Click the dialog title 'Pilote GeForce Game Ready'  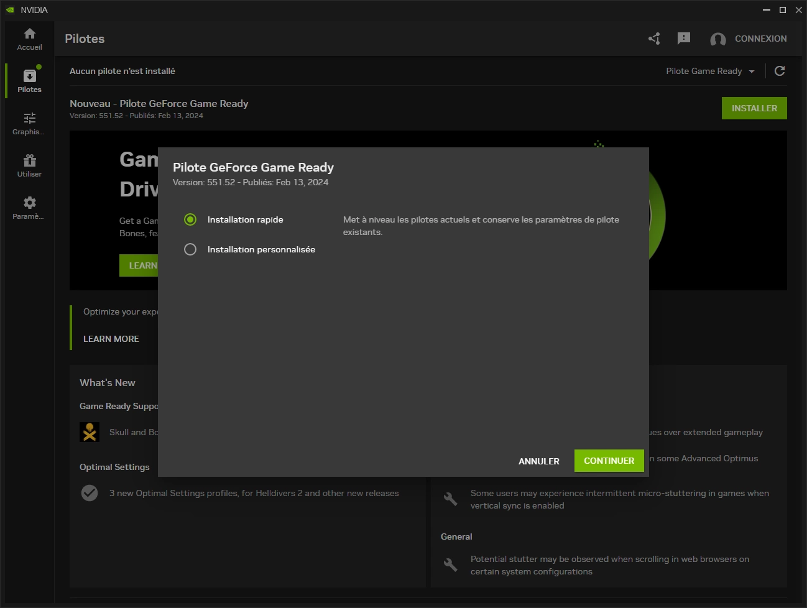[x=253, y=167]
